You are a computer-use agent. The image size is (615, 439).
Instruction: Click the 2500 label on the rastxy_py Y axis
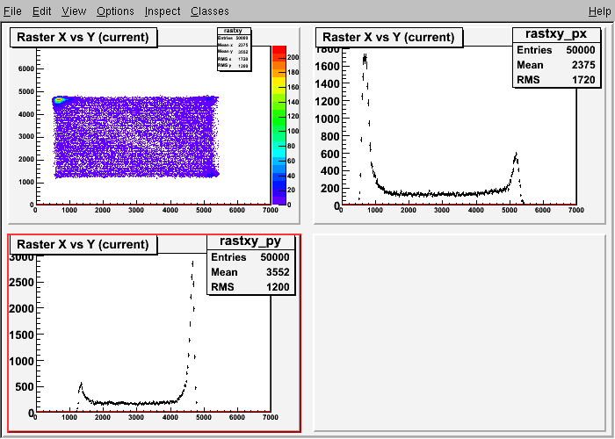click(x=22, y=282)
